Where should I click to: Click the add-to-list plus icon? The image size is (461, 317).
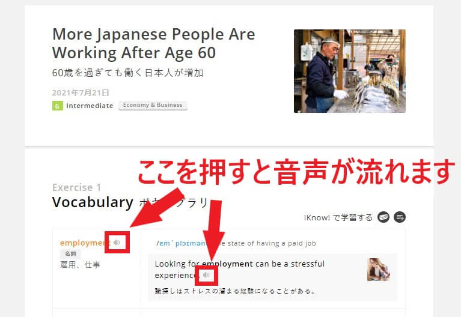(400, 217)
